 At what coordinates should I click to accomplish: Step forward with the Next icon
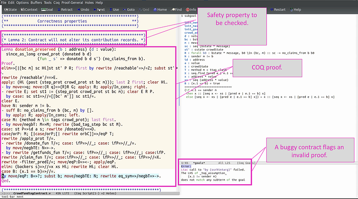(99, 10)
